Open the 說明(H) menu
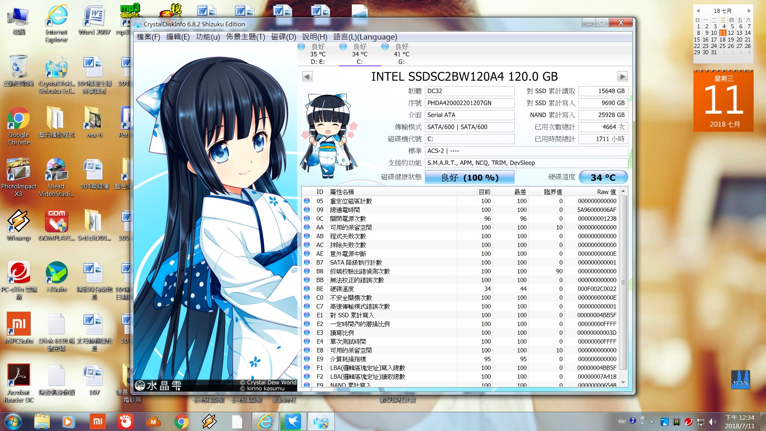The image size is (766, 431). click(314, 37)
